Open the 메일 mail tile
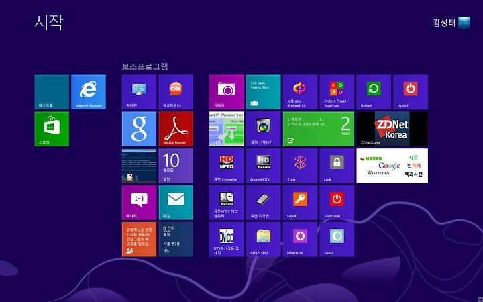Viewport: 483px width, 302px height. pos(176,203)
